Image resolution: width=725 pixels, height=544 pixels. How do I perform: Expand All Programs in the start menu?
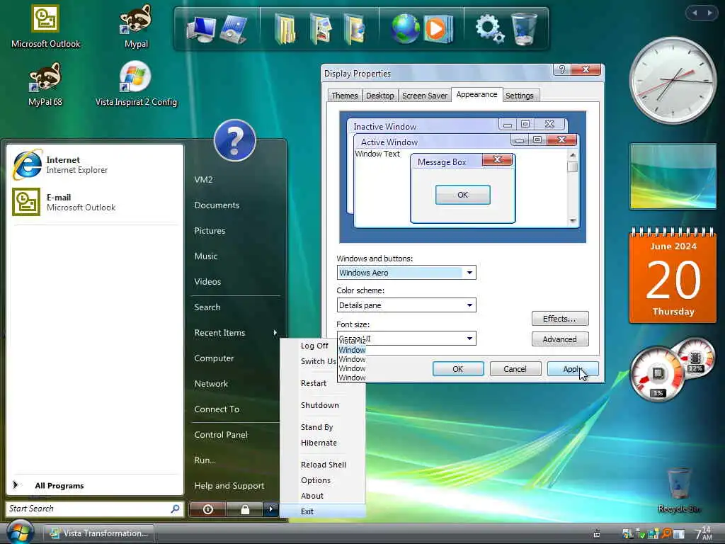coord(95,485)
